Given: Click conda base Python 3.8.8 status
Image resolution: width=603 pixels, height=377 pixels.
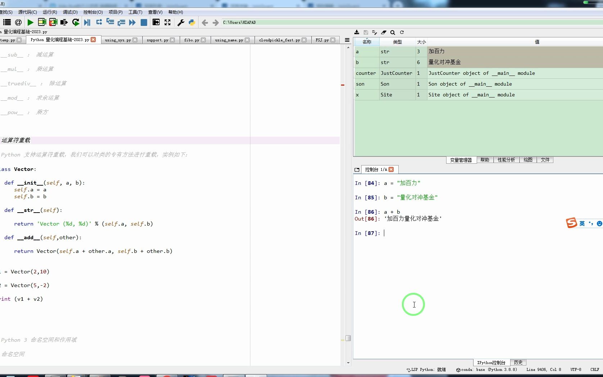Looking at the screenshot, I should (x=486, y=370).
